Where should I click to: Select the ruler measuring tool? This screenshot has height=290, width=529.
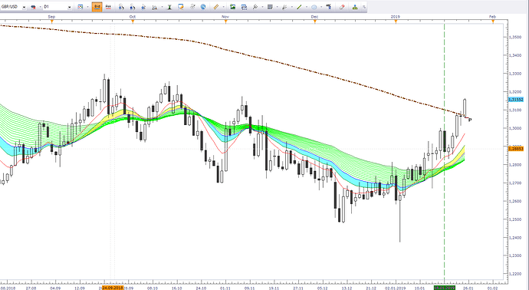(x=216, y=7)
